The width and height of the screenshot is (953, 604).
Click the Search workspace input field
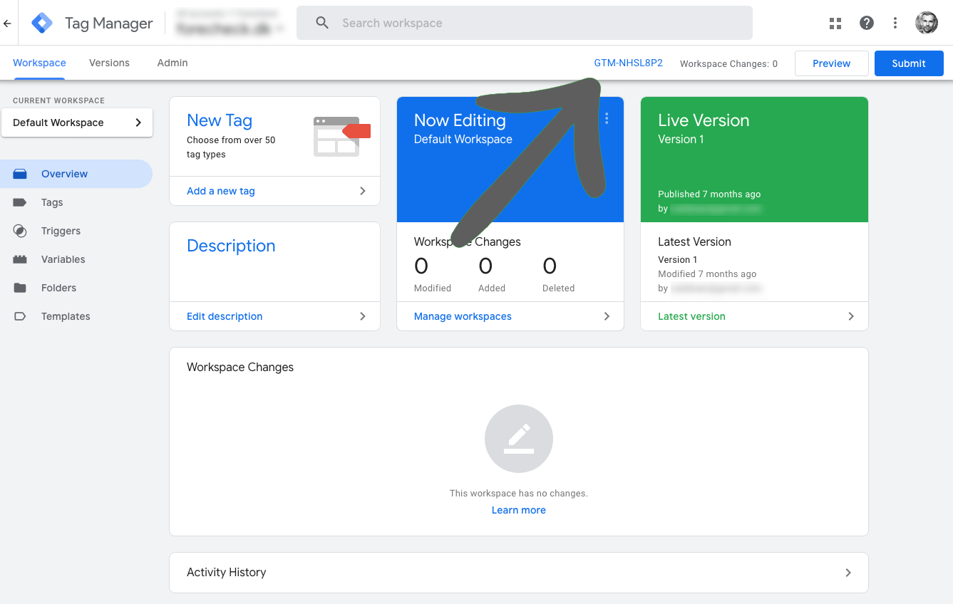[x=525, y=23]
